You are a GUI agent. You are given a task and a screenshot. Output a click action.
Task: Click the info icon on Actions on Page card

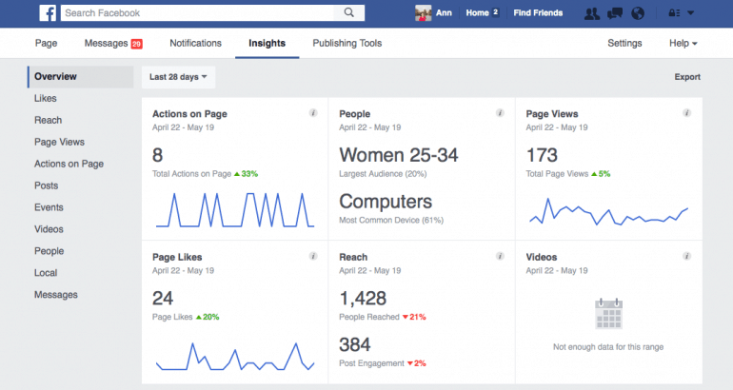(313, 113)
